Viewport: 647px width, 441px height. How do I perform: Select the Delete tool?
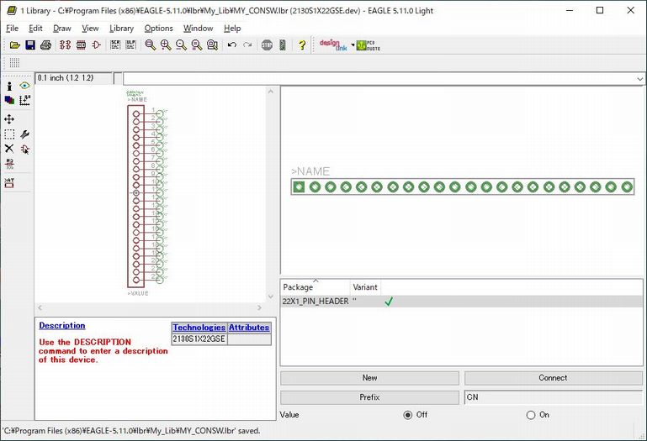9,149
